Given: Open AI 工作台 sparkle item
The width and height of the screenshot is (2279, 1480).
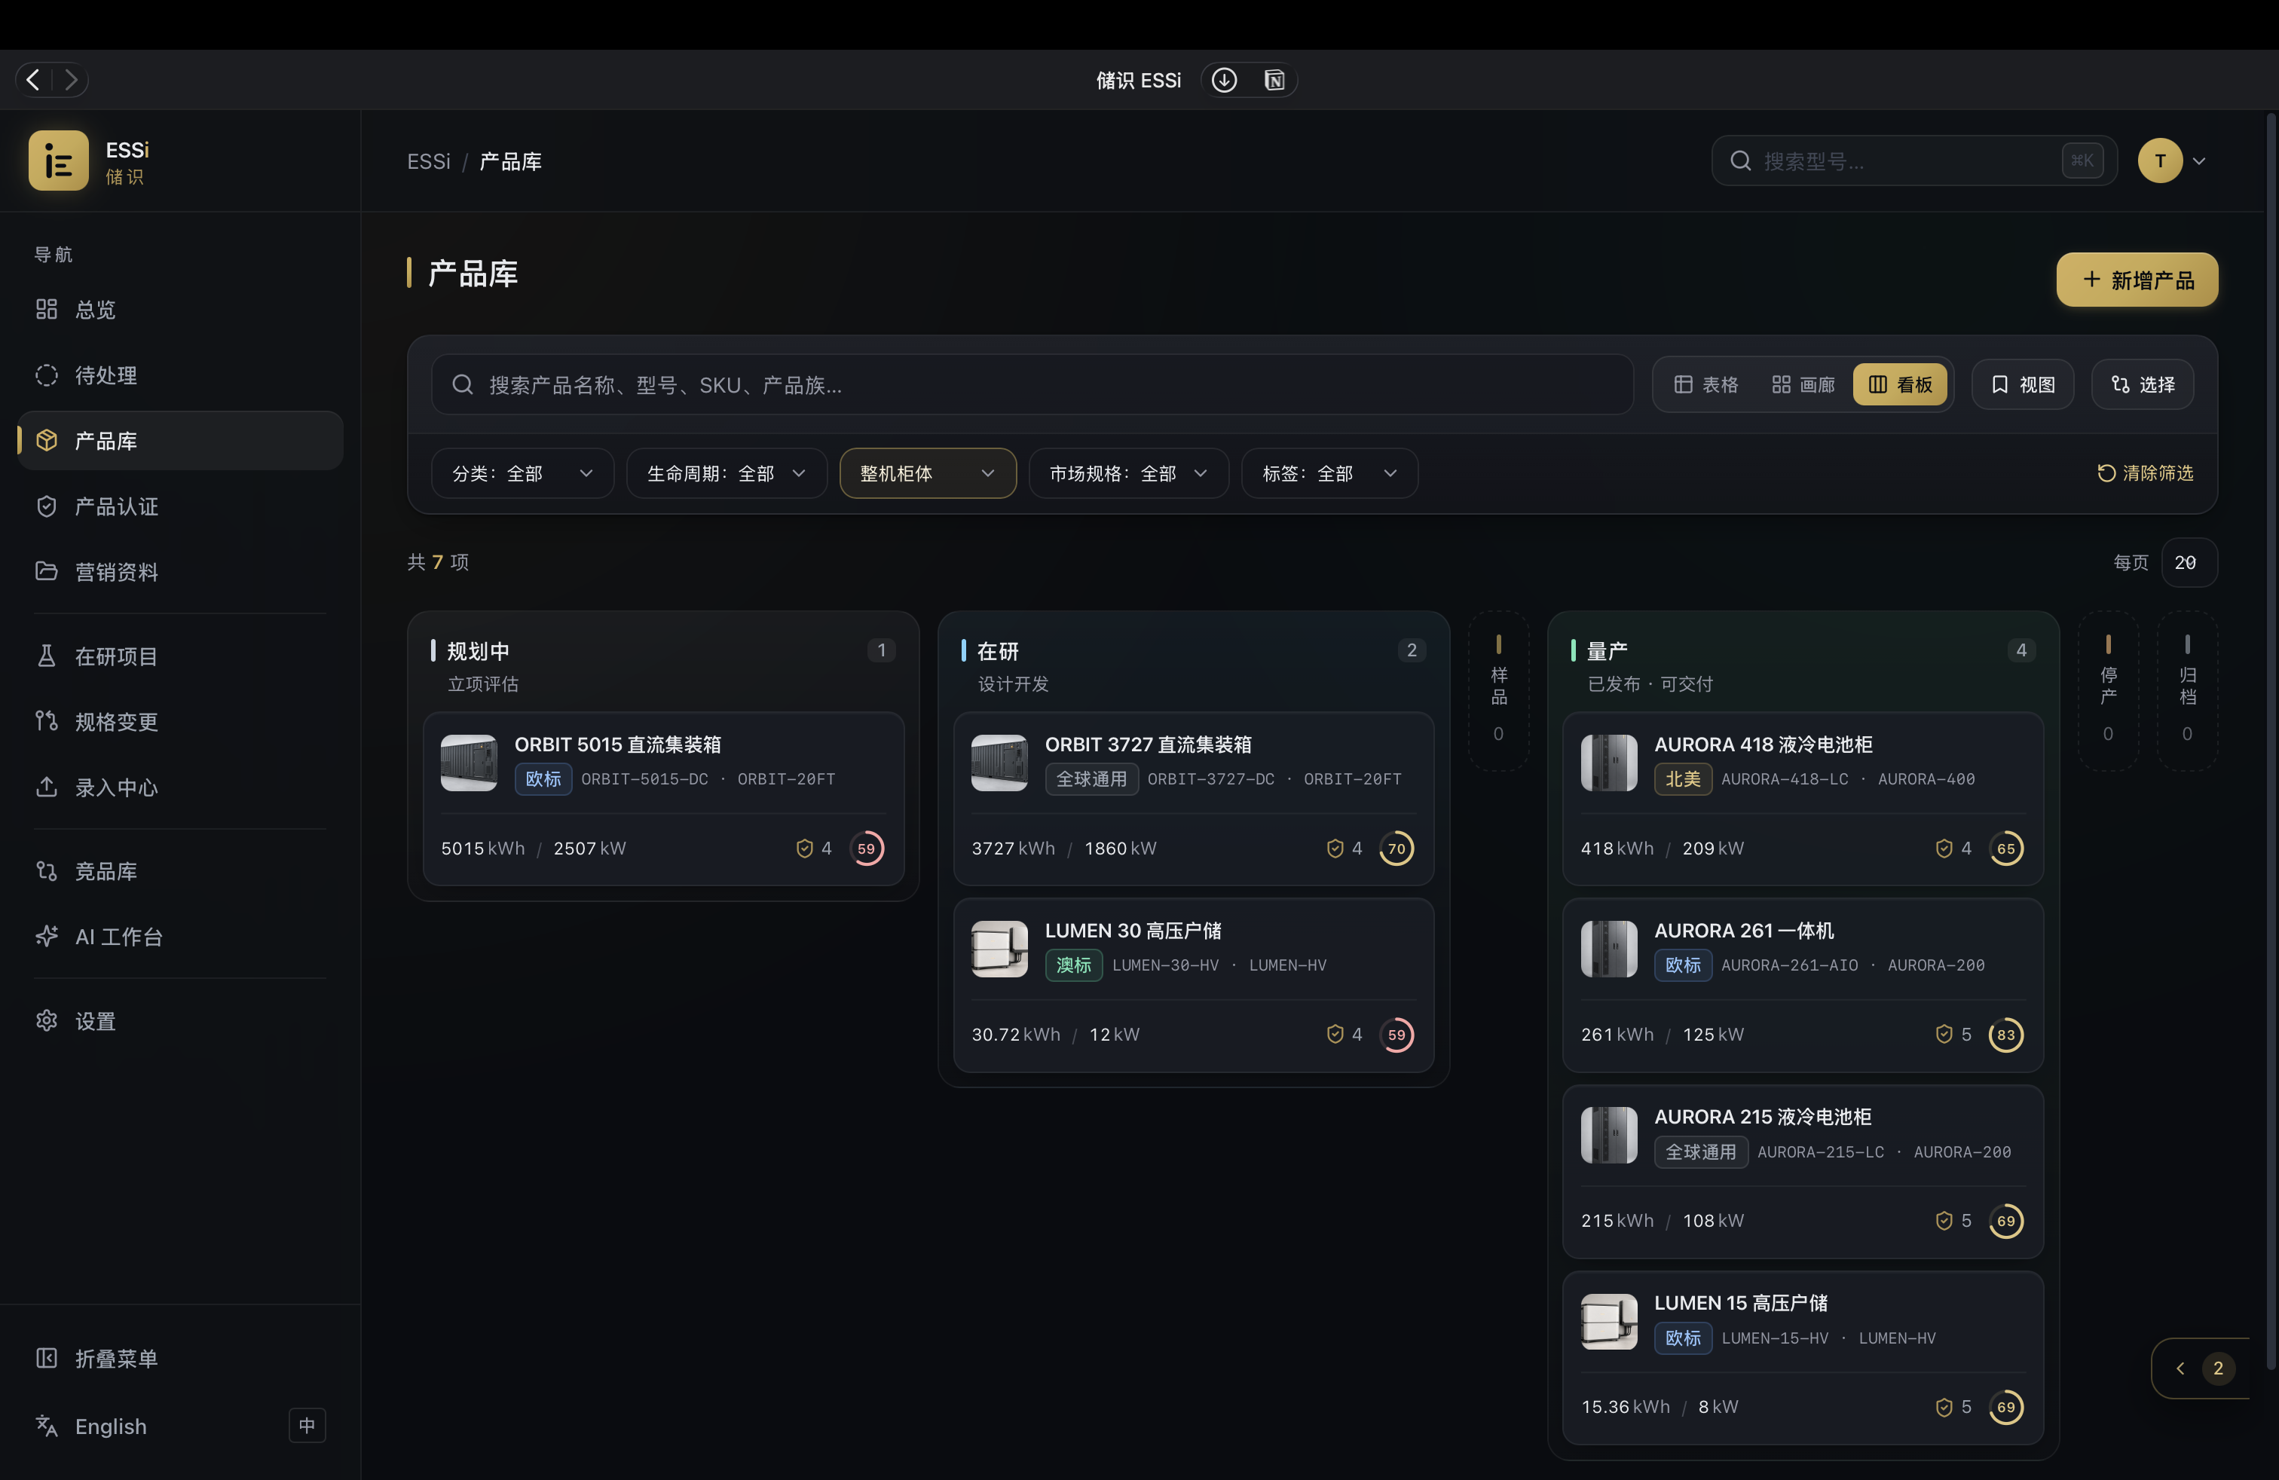Looking at the screenshot, I should [x=180, y=936].
